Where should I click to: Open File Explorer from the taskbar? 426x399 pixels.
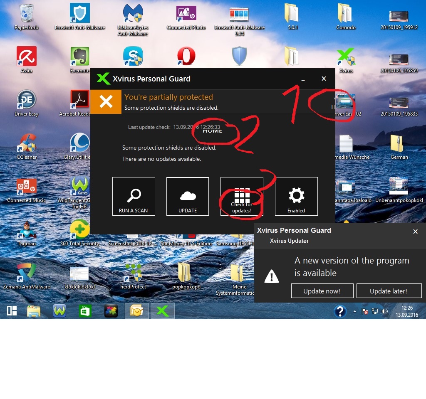pyautogui.click(x=34, y=311)
